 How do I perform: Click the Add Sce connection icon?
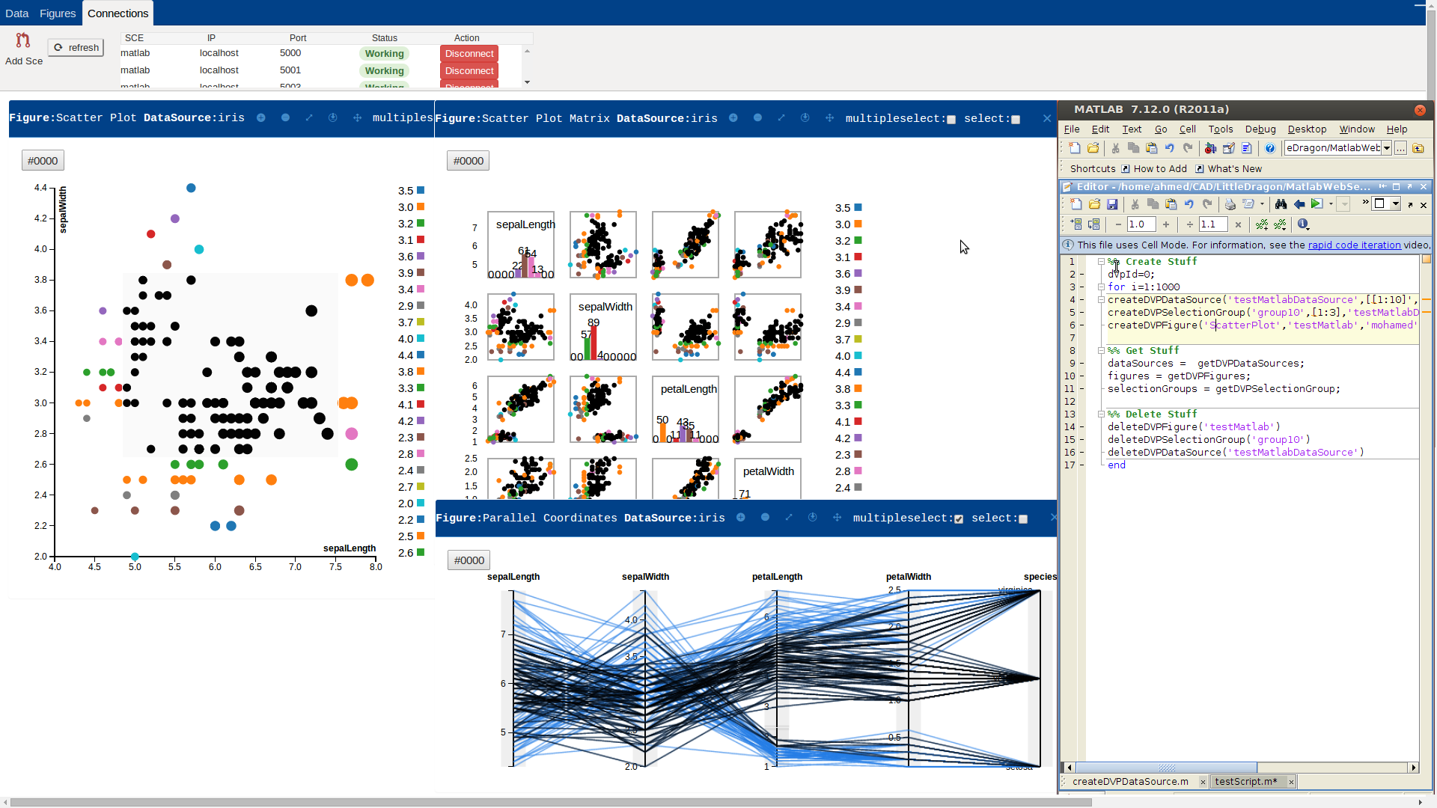point(23,40)
